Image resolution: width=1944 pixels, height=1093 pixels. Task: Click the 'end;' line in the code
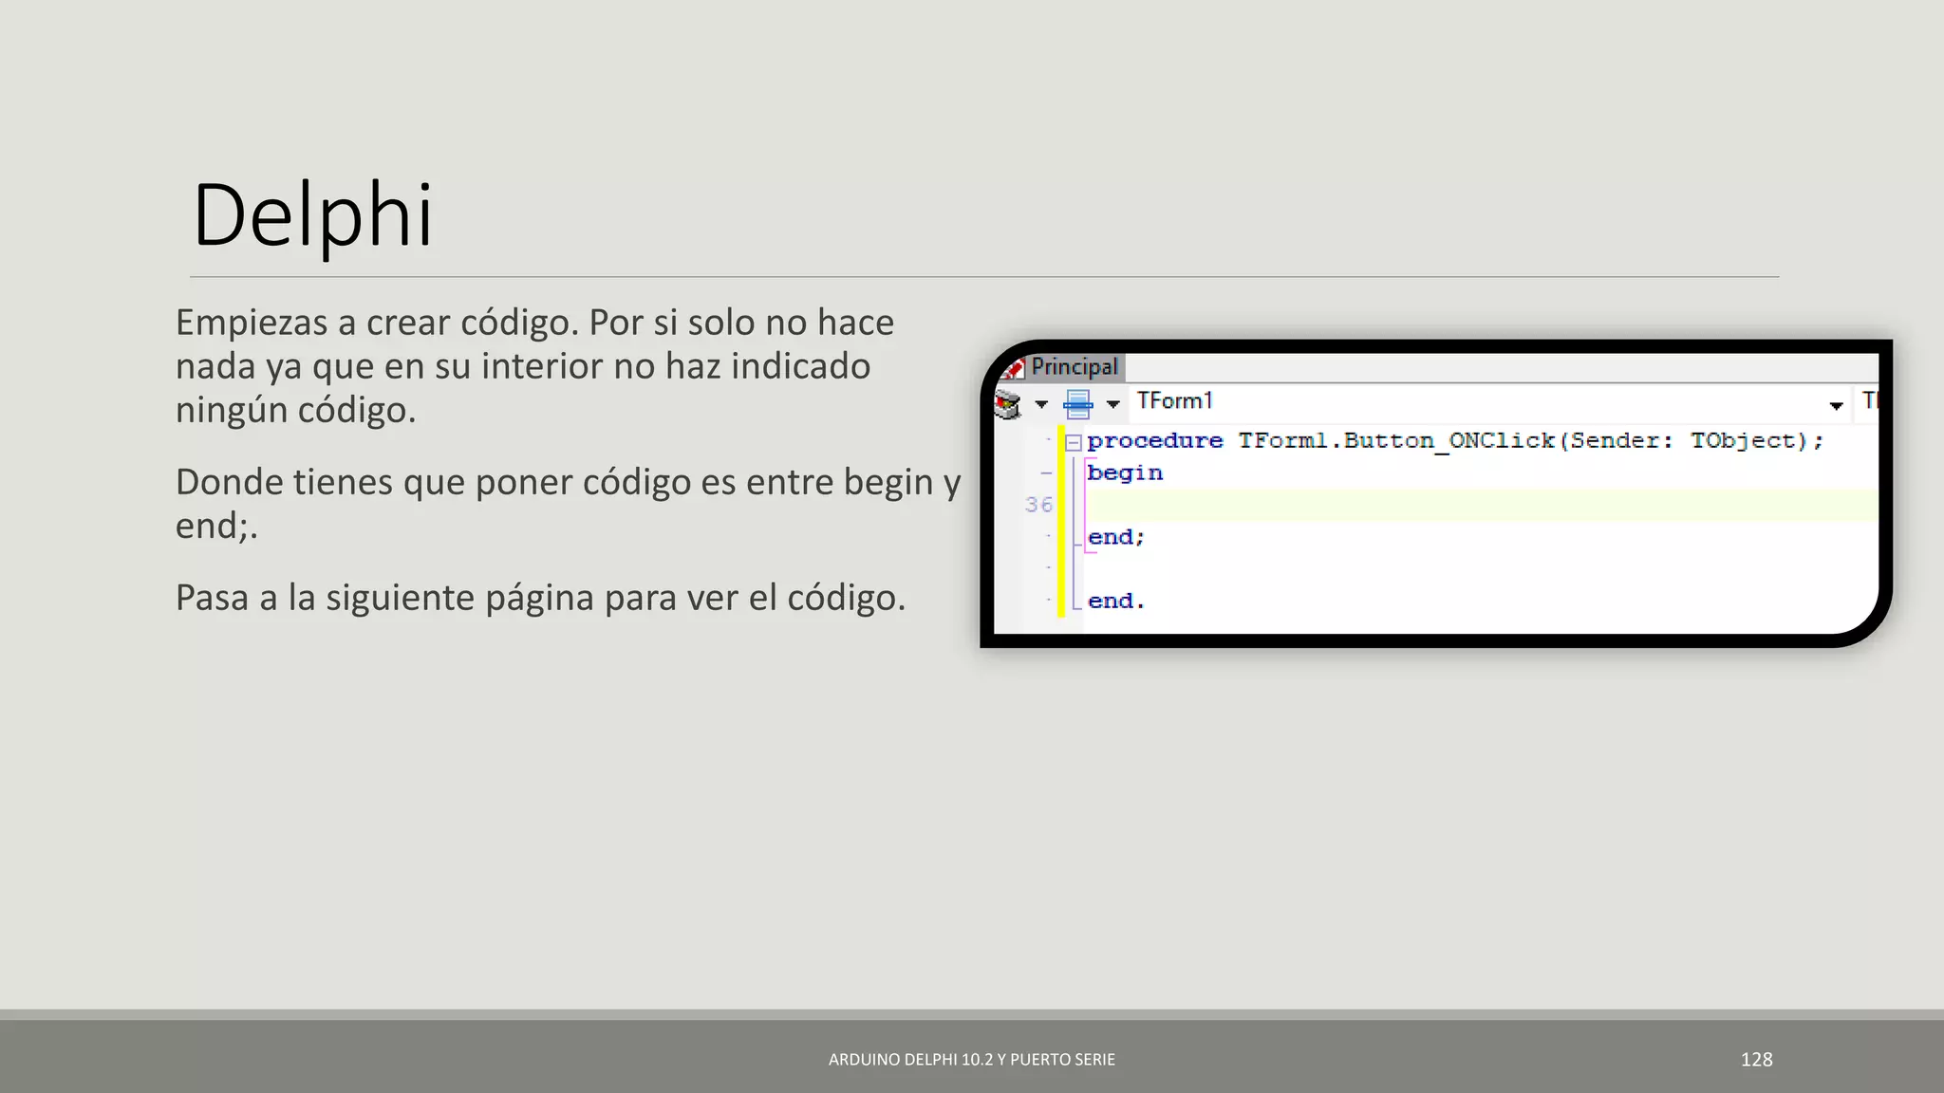pyautogui.click(x=1116, y=537)
